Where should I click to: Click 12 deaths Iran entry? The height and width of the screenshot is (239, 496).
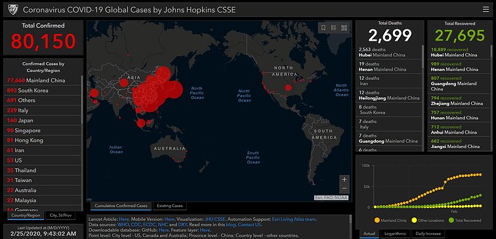(390, 81)
